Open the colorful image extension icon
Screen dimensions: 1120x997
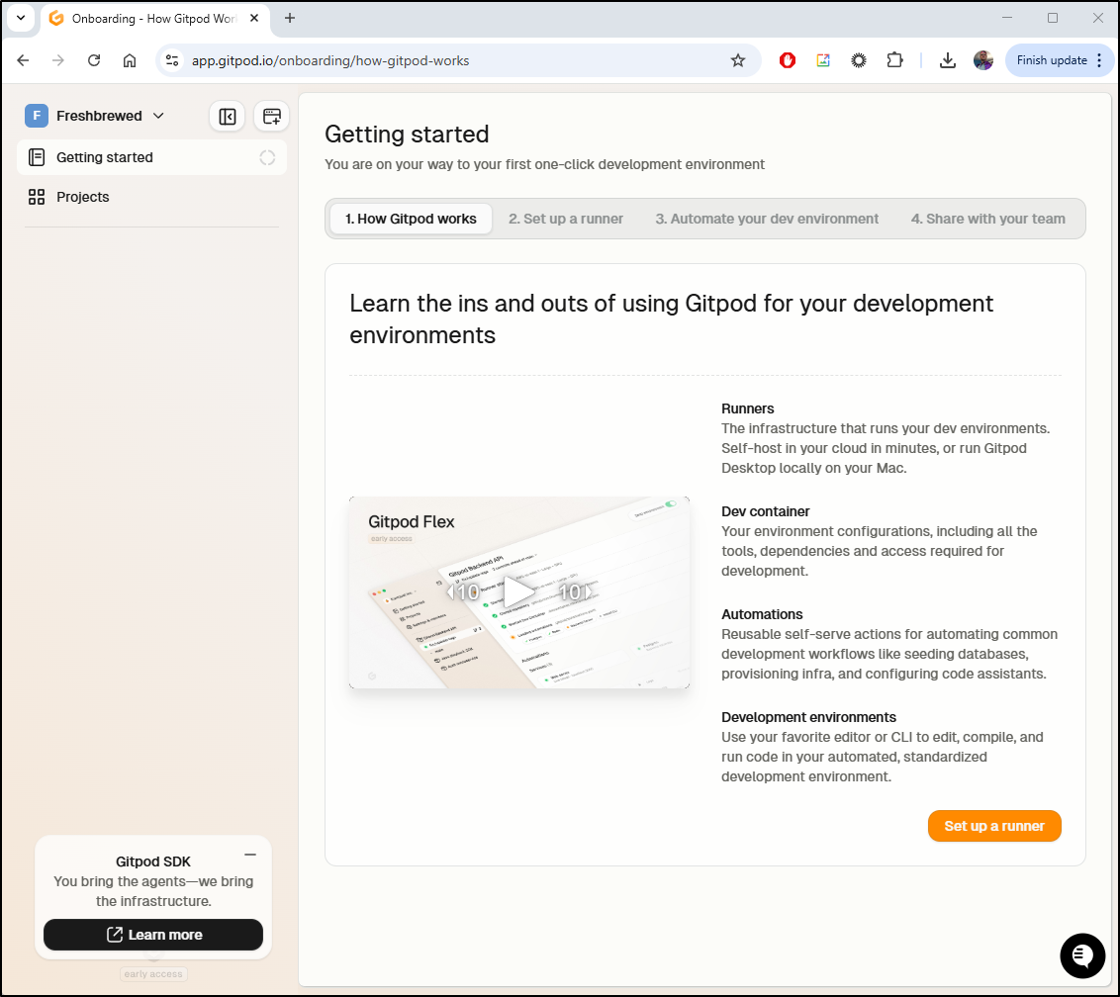(823, 60)
